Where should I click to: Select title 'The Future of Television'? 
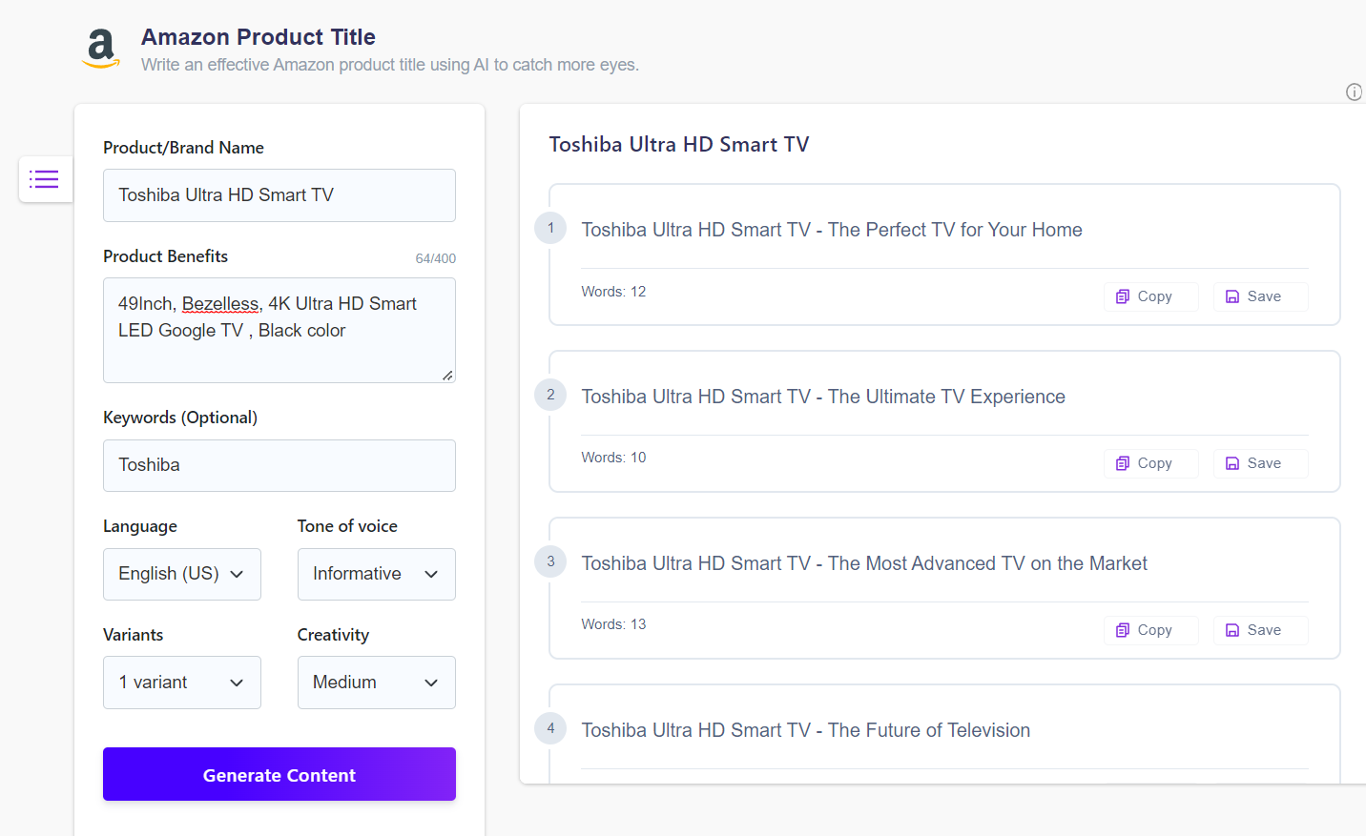pos(806,729)
